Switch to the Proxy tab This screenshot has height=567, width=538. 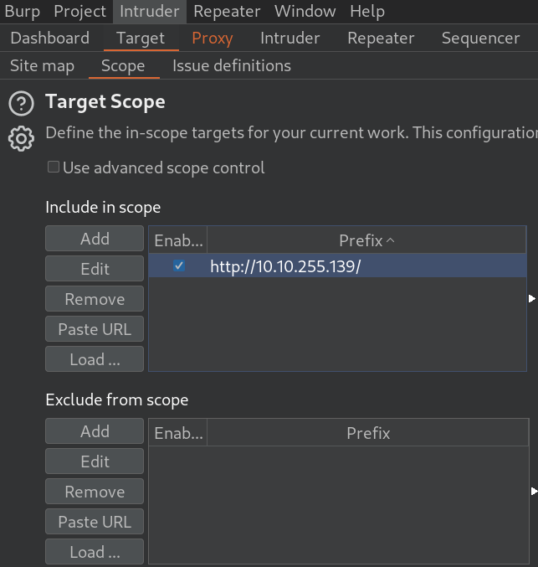213,38
